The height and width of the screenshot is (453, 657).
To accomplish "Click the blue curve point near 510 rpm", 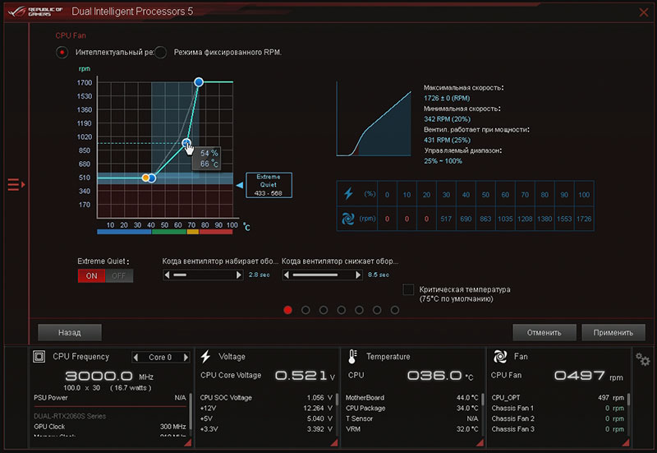I will 152,178.
